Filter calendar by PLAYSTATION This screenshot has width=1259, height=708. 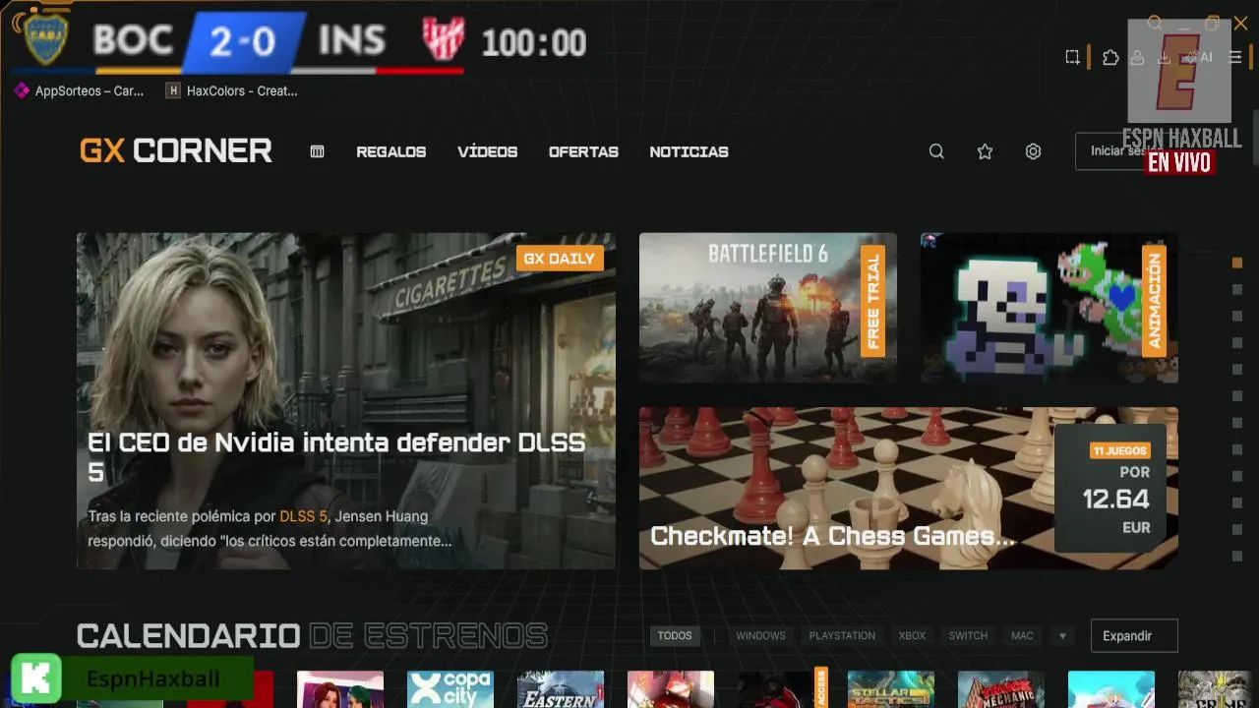[x=842, y=635]
